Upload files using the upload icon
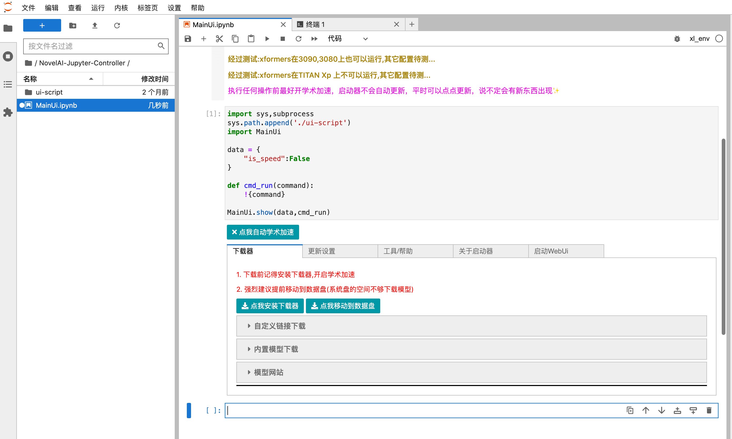Viewport: 732px width, 439px height. click(95, 26)
